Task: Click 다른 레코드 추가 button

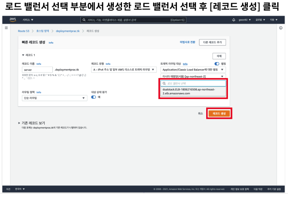Action: point(212,42)
